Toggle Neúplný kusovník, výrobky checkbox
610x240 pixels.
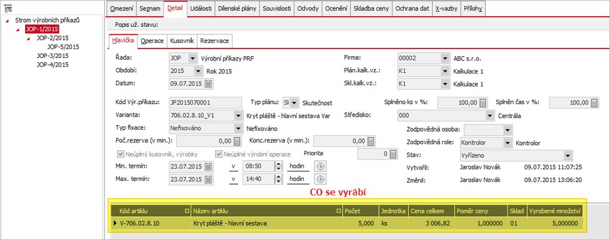120,154
